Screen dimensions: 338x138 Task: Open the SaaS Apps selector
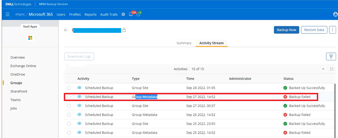[x=30, y=27]
